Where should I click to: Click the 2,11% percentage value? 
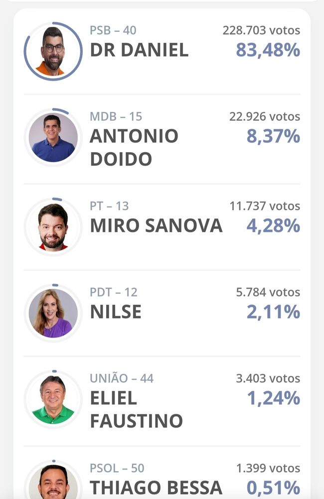tap(273, 312)
